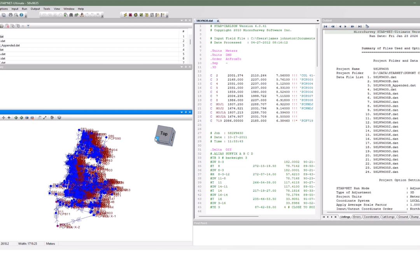Viewport: 420px width, 262px height.
Task: Open the plot window panel dropdown arrow
Action: (182, 112)
